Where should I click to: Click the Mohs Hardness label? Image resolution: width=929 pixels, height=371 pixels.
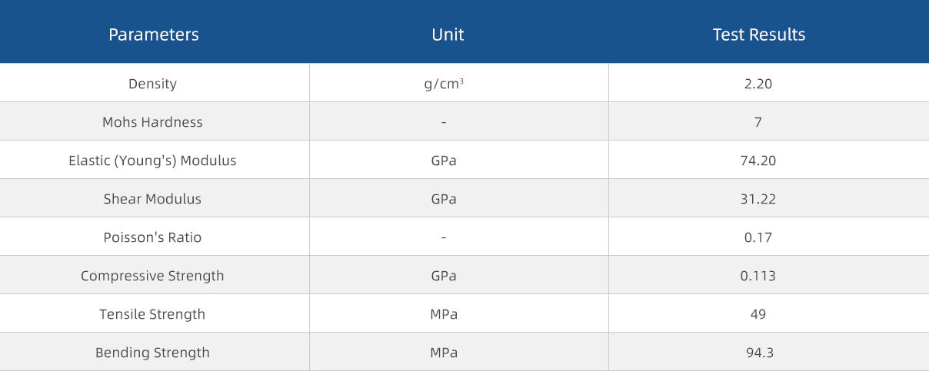coord(152,122)
